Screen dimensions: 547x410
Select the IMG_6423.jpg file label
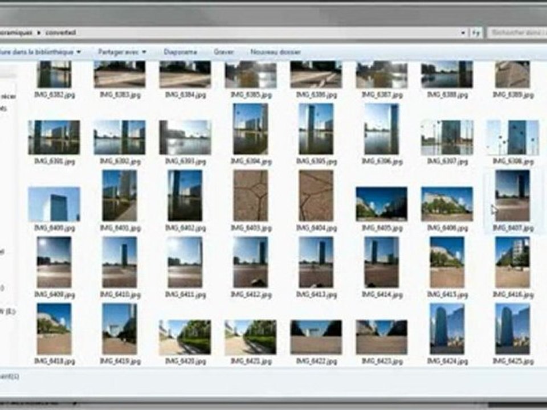click(x=382, y=362)
